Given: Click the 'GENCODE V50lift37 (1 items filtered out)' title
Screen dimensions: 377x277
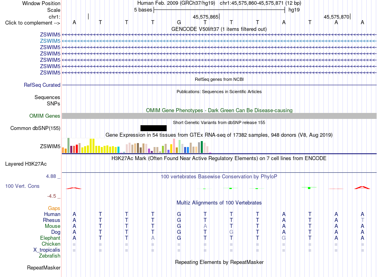Looking at the screenshot, I should [219, 29].
